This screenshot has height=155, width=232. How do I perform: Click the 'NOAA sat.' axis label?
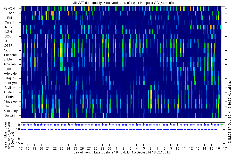point(13,139)
